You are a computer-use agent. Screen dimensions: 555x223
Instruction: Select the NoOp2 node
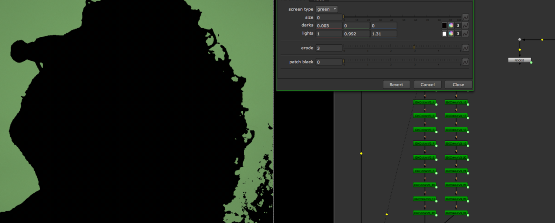point(520,60)
